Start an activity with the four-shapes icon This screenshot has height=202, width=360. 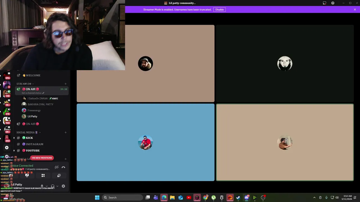pos(43,175)
